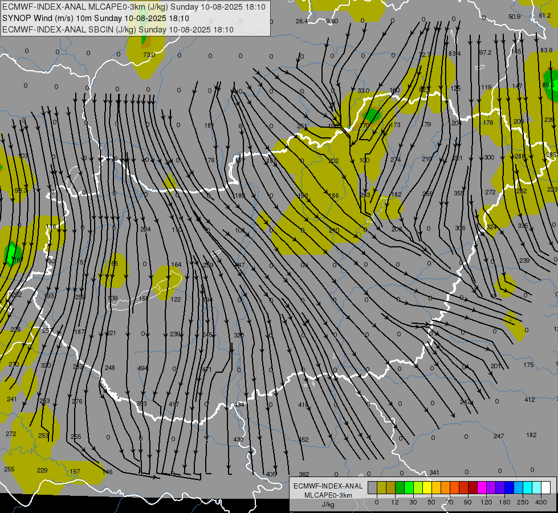Click the gray swatch in the MLCAPE legend
Viewport: 558px width, 513px height.
point(373,488)
